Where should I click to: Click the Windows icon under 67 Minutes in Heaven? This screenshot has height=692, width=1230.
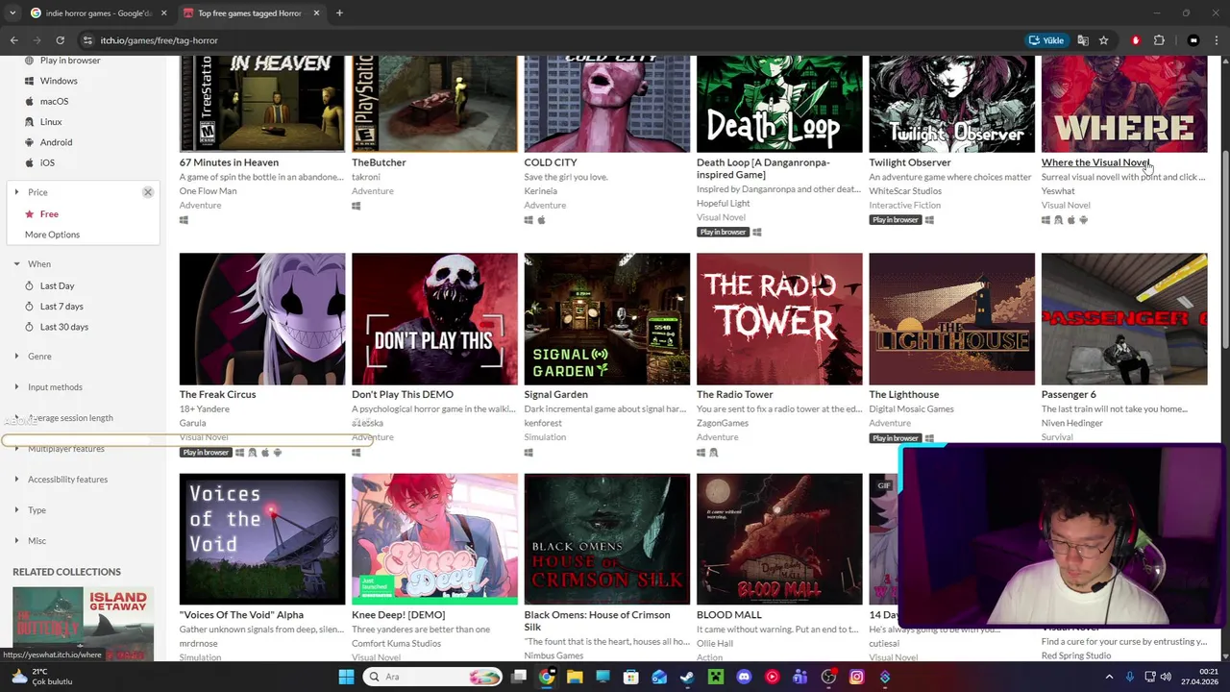pos(184,220)
